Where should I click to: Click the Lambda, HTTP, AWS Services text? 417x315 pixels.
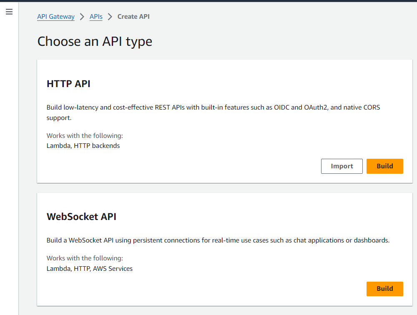coord(90,269)
